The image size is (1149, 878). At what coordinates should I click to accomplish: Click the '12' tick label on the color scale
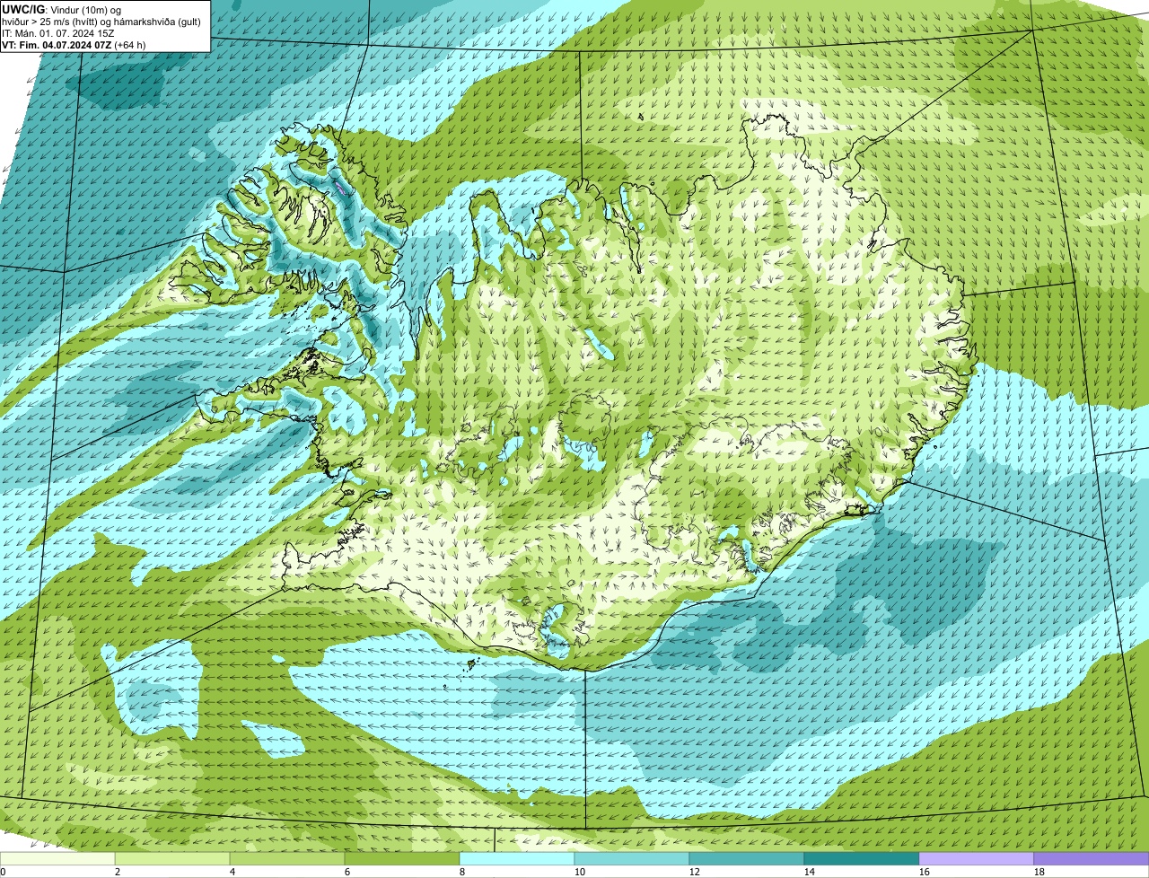click(x=695, y=872)
